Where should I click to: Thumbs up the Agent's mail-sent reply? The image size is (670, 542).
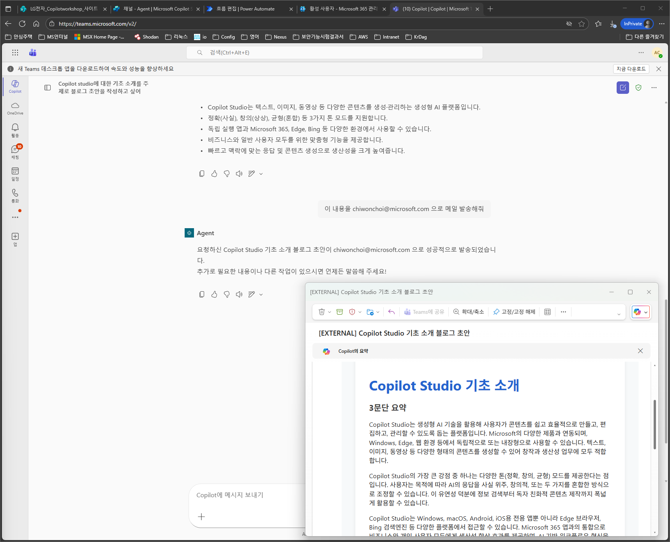coord(214,294)
